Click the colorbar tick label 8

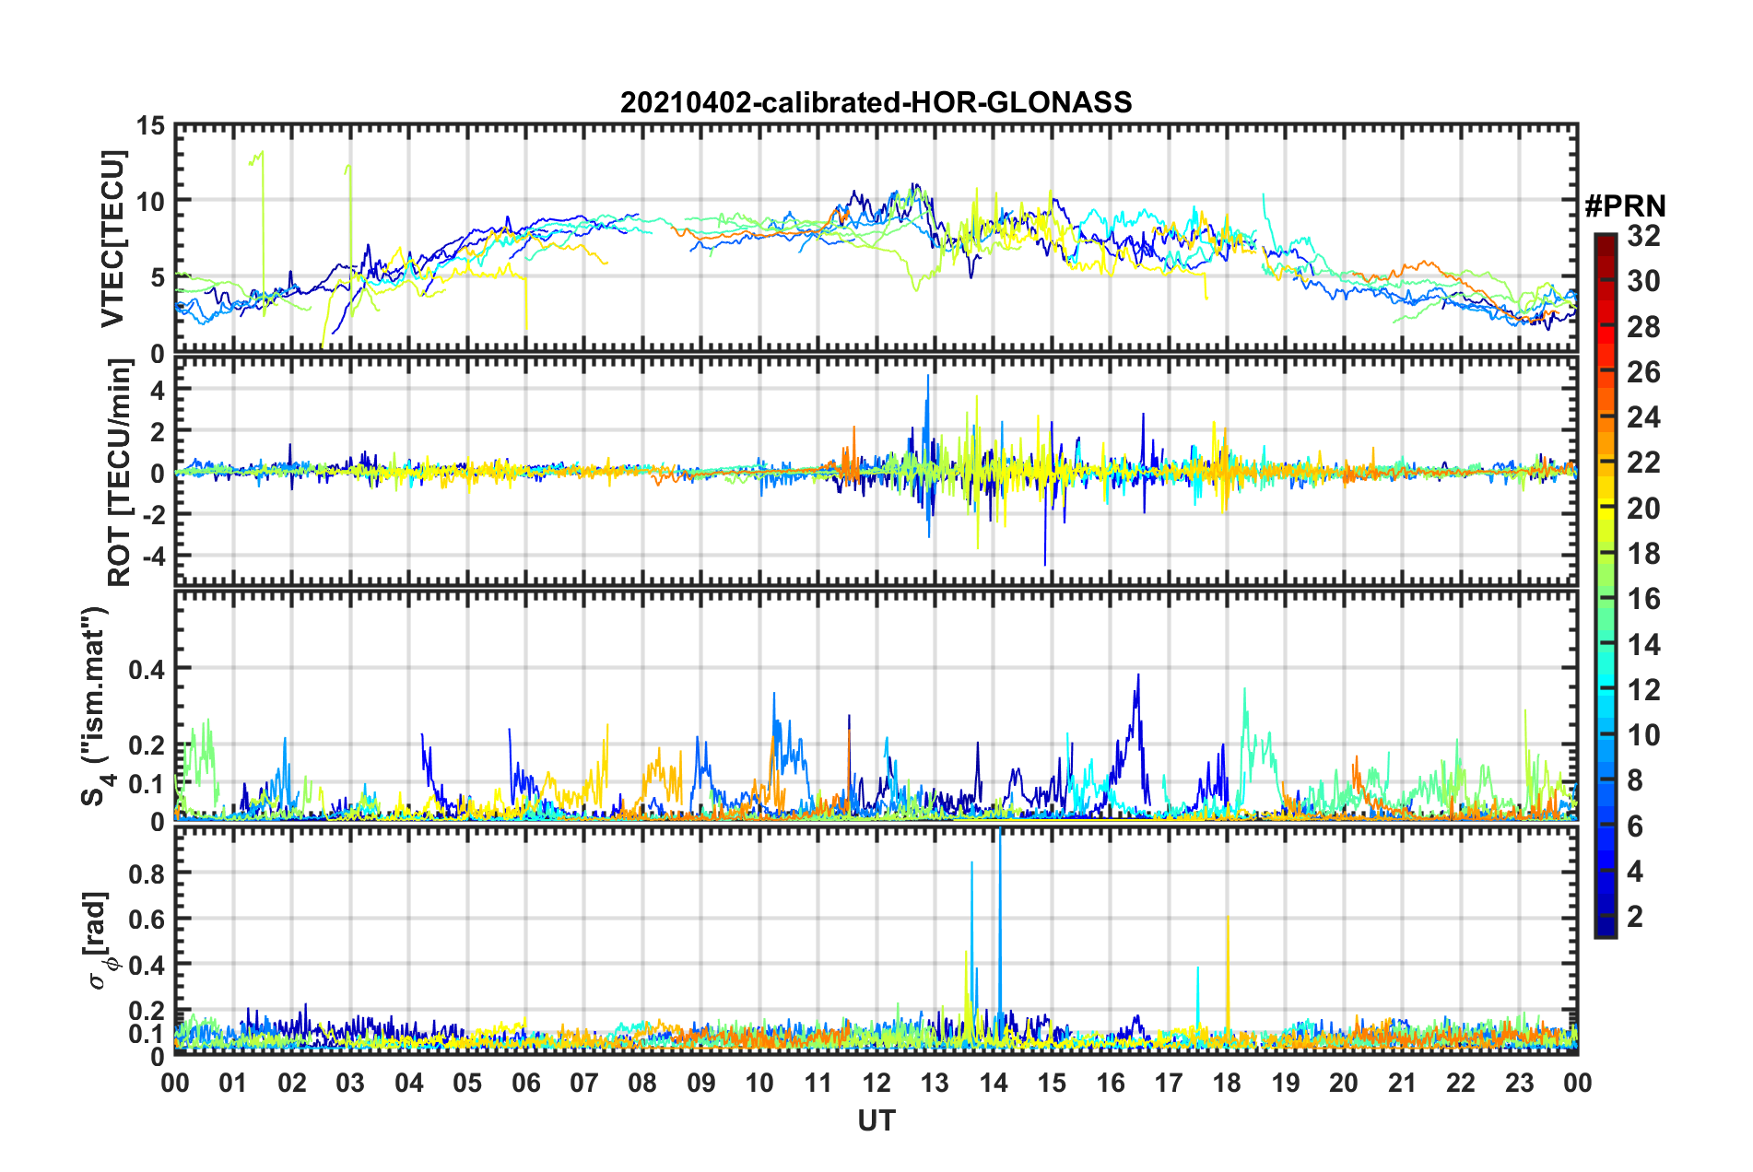point(1635,780)
